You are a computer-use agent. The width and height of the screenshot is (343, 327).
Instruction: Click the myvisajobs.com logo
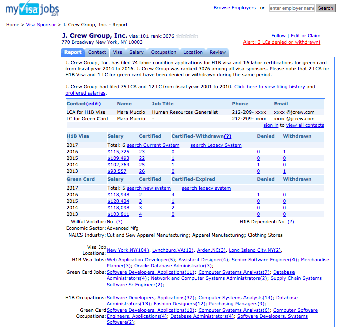click(x=32, y=8)
